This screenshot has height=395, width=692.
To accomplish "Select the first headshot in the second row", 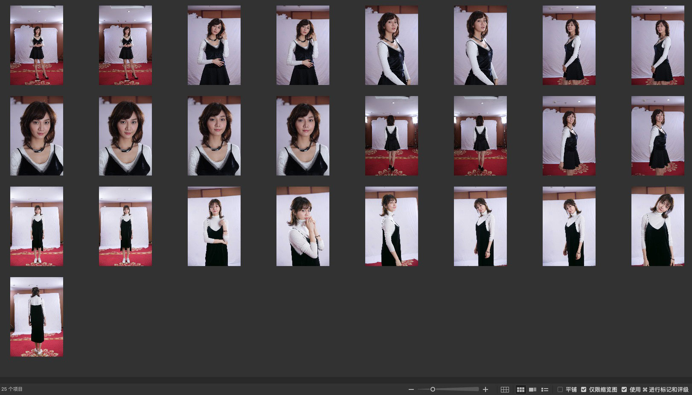I will 37,136.
